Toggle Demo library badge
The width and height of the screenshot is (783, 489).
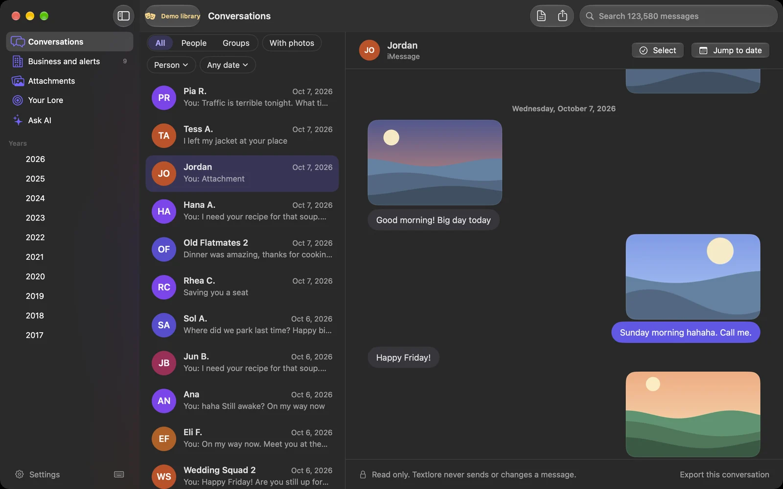173,16
